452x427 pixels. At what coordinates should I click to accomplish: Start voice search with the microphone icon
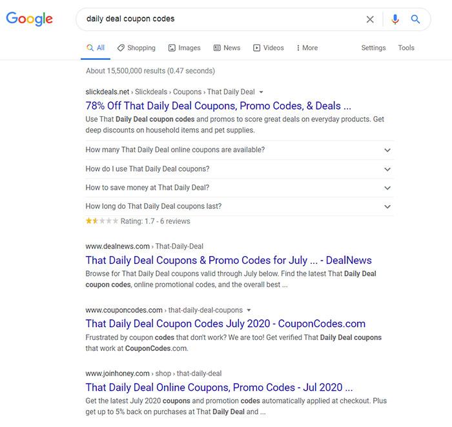point(395,19)
